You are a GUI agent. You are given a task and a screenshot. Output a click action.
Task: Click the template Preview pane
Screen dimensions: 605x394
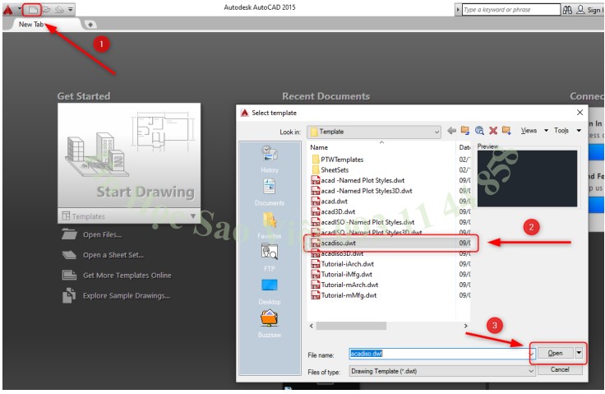tap(527, 178)
